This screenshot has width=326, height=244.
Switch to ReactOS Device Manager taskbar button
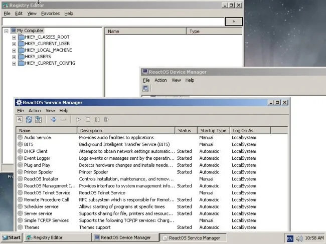(x=125, y=237)
